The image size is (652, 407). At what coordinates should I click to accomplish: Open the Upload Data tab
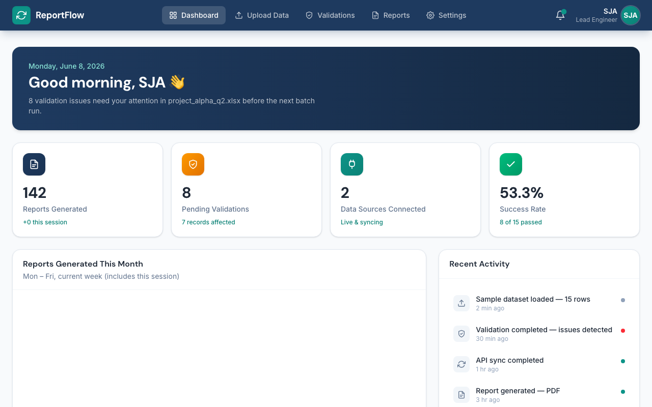(262, 15)
